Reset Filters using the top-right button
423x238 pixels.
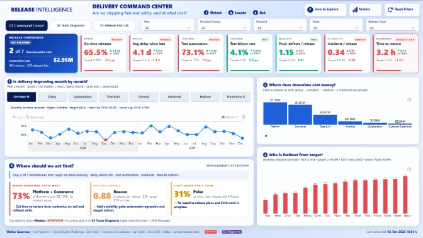pos(402,9)
